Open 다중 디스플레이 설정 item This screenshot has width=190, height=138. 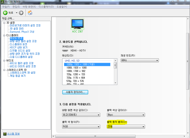[x=21, y=57]
